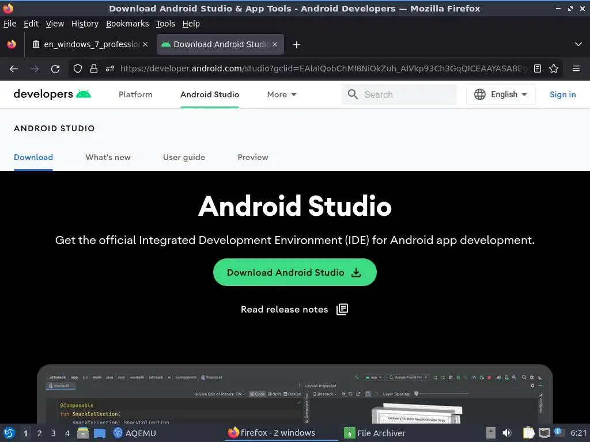Open the History menu
The height and width of the screenshot is (442, 590).
(x=85, y=24)
